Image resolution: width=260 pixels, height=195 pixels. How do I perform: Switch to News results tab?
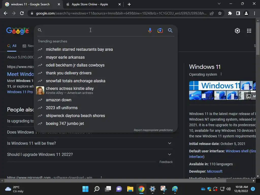coord(28,46)
